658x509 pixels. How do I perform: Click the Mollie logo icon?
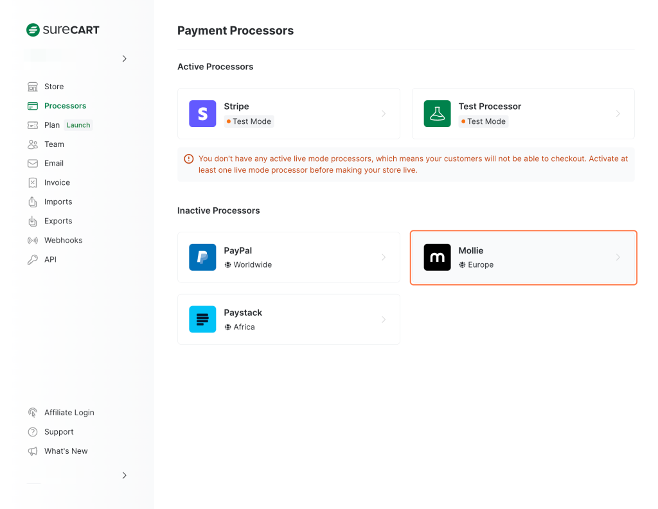point(437,257)
